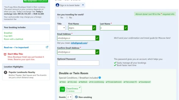This screenshot has width=179, height=100.
Task: Select No for traveling for work
Action: [x=67, y=17]
